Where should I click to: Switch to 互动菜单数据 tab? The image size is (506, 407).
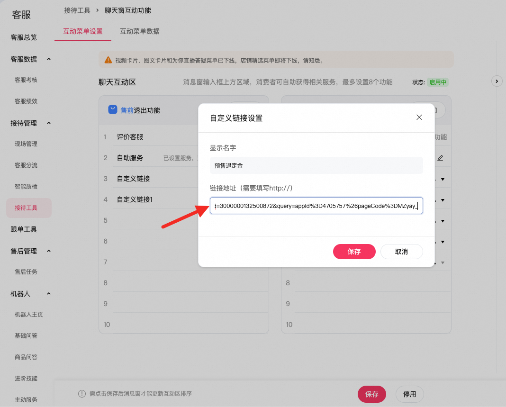pos(140,31)
